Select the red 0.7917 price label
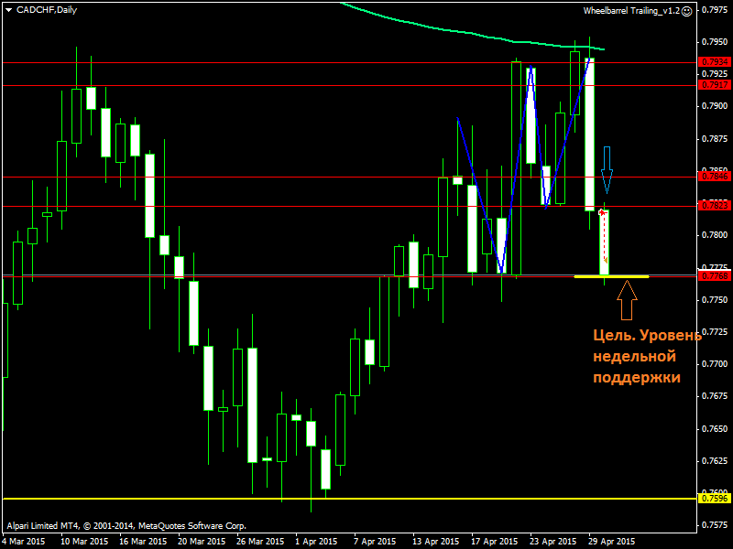Screen dimensions: 733x549 pos(714,85)
